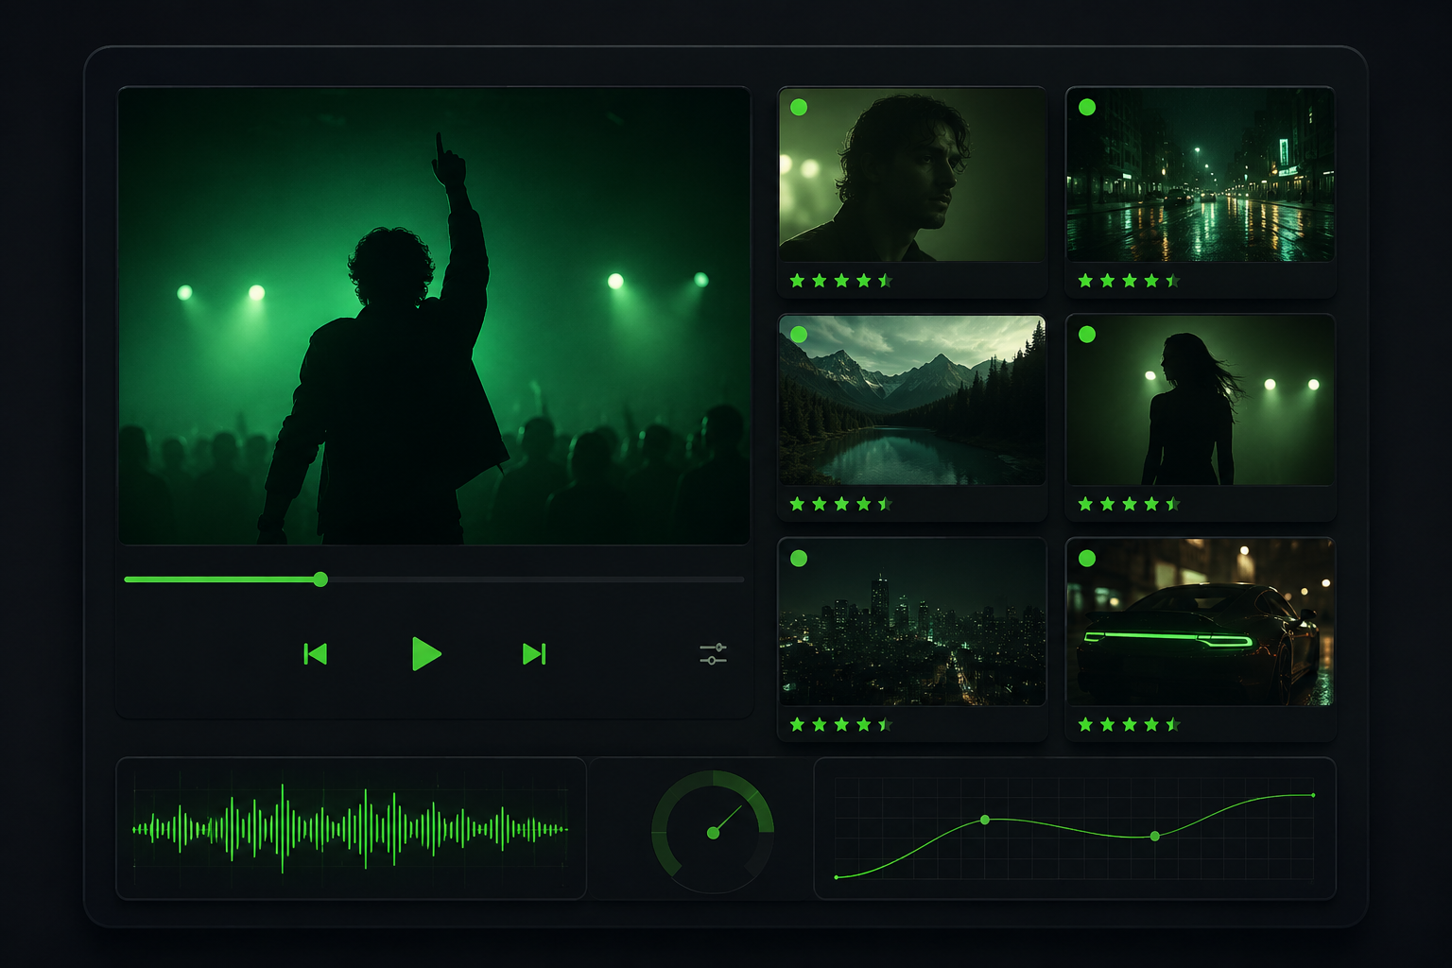Toggle green dot on mountain lake card

click(x=799, y=335)
